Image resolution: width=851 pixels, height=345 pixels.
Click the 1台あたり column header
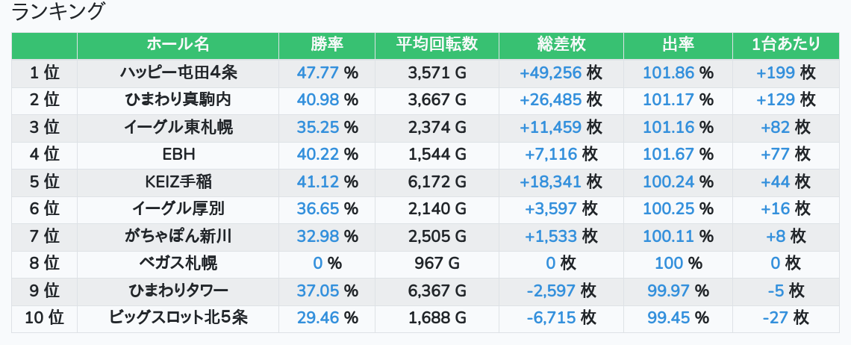coord(786,45)
